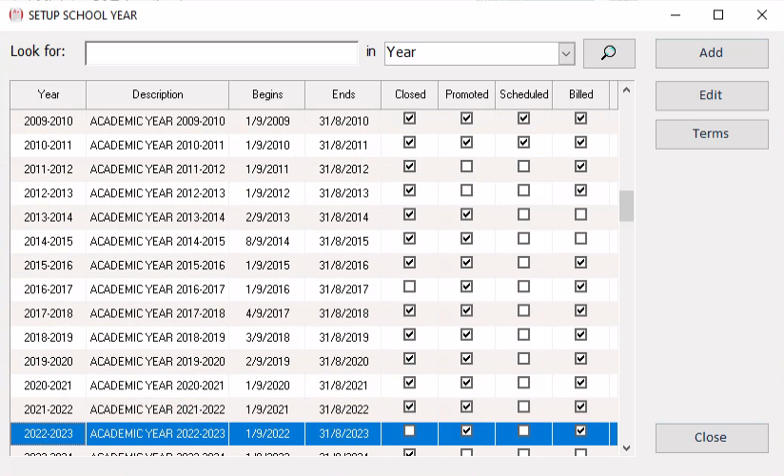Image resolution: width=784 pixels, height=476 pixels.
Task: Click the app icon in title bar
Action: pos(16,15)
